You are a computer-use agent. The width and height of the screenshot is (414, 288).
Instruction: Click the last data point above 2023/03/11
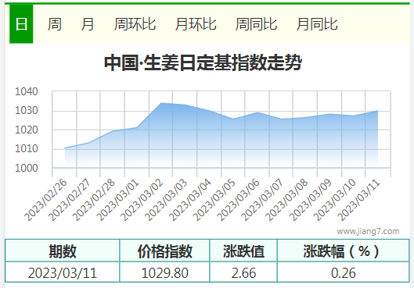[x=378, y=111]
